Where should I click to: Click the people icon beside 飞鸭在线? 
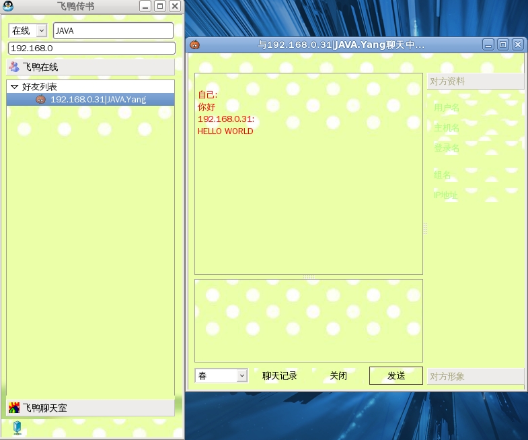coord(14,67)
